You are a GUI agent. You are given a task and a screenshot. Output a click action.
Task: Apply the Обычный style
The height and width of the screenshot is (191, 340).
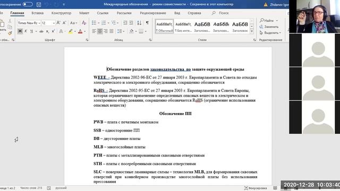[x=164, y=27]
